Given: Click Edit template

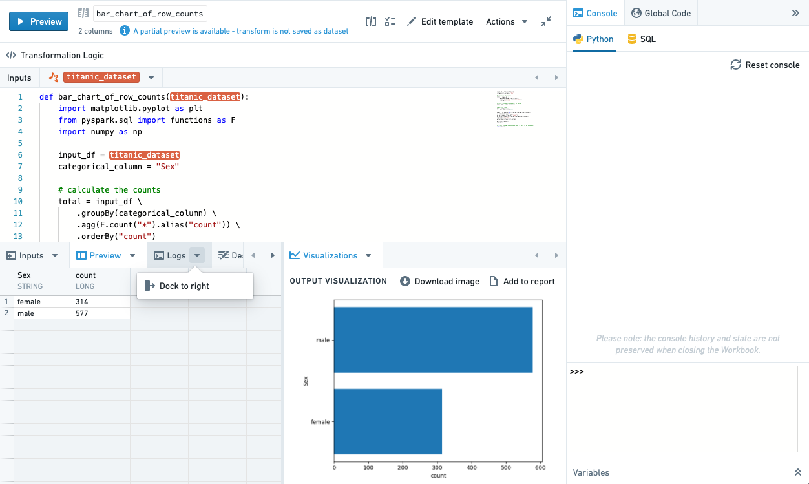Looking at the screenshot, I should (x=440, y=21).
